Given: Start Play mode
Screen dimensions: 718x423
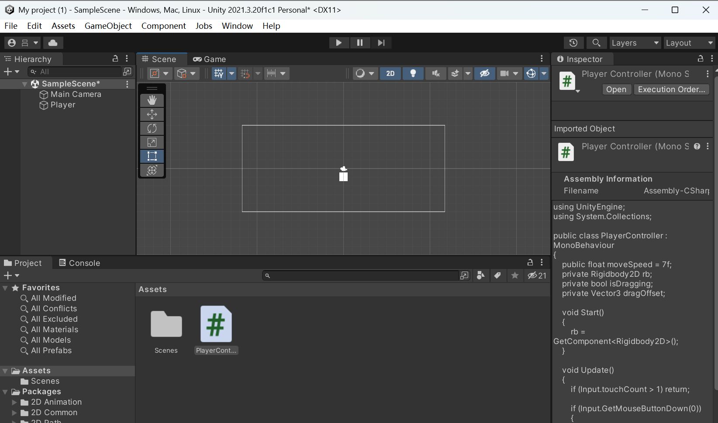Looking at the screenshot, I should point(338,43).
